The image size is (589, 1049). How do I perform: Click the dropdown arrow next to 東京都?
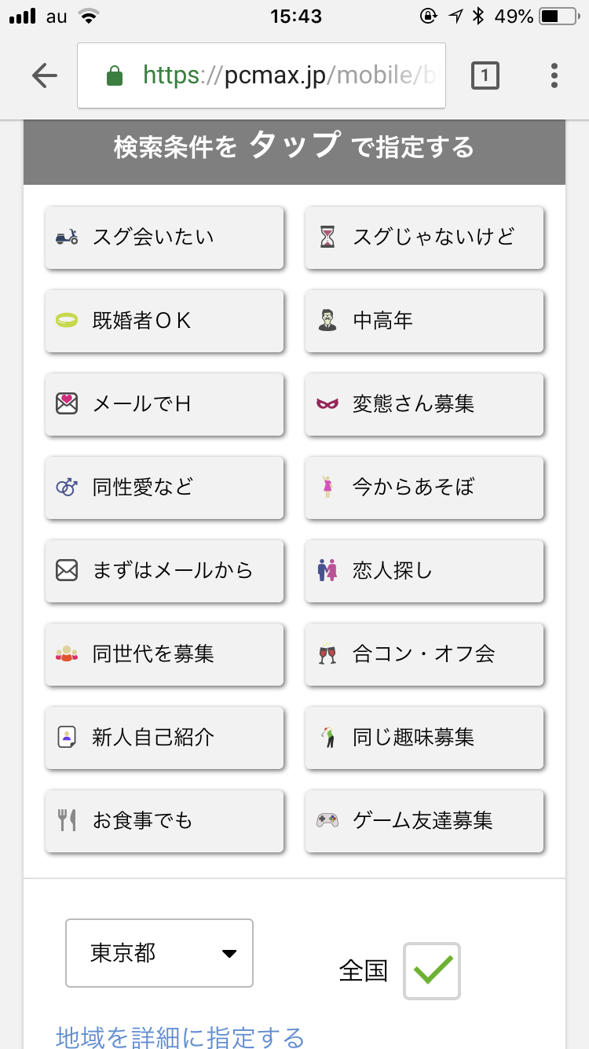point(229,954)
